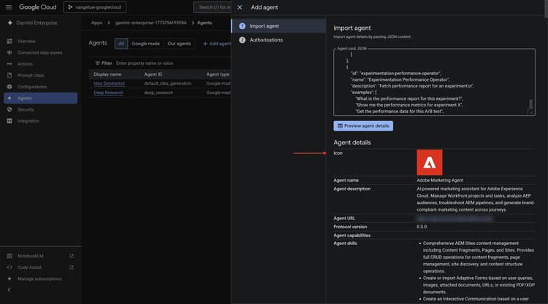Image resolution: width=548 pixels, height=304 pixels.
Task: Open the Idea Generation agent link
Action: pos(109,84)
